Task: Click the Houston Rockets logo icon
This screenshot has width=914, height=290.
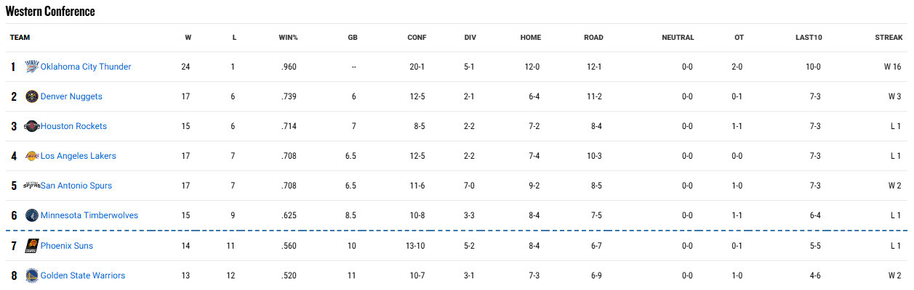Action: click(x=32, y=126)
